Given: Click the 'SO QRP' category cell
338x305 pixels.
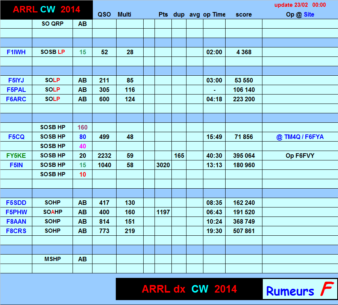Looking at the screenshot, I should click(53, 24).
